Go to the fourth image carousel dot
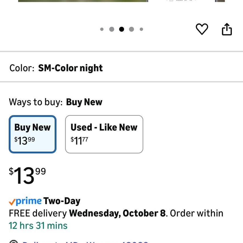The height and width of the screenshot is (243, 243). click(x=131, y=29)
